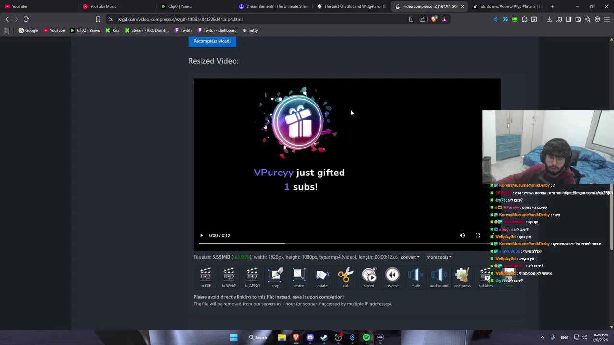Screen dimensions: 614x345
Task: Go back to previous page
Action: pos(7,19)
